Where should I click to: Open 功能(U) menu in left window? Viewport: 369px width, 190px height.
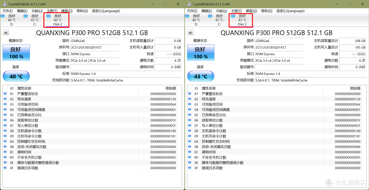point(37,11)
